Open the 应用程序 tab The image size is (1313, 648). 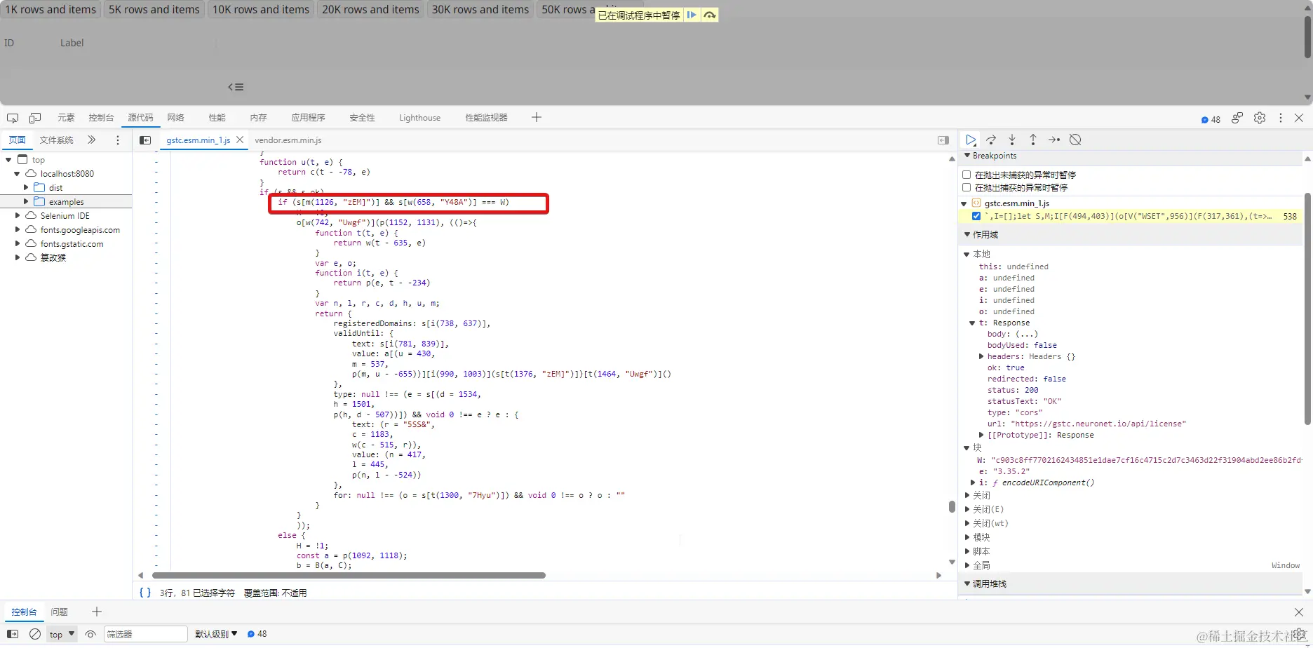click(x=308, y=118)
